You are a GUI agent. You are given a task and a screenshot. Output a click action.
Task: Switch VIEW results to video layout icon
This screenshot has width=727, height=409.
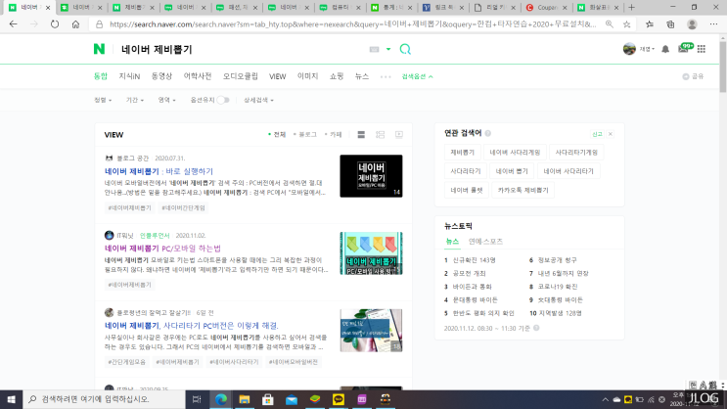pyautogui.click(x=399, y=134)
